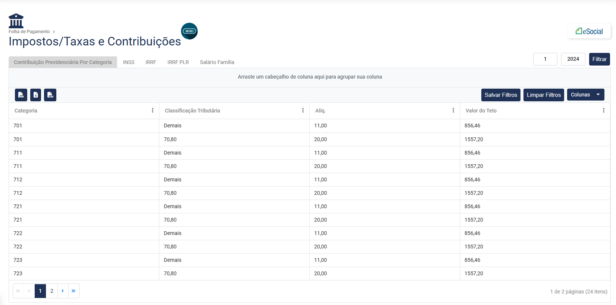Open the WIKI help badge
The width and height of the screenshot is (616, 305).
pos(189,31)
